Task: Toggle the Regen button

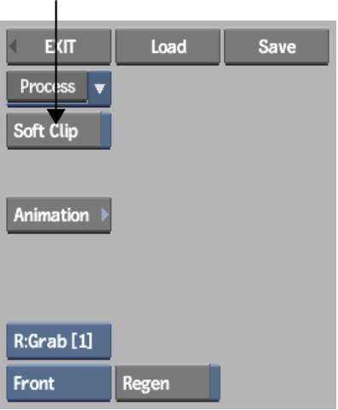Action: pos(168,383)
